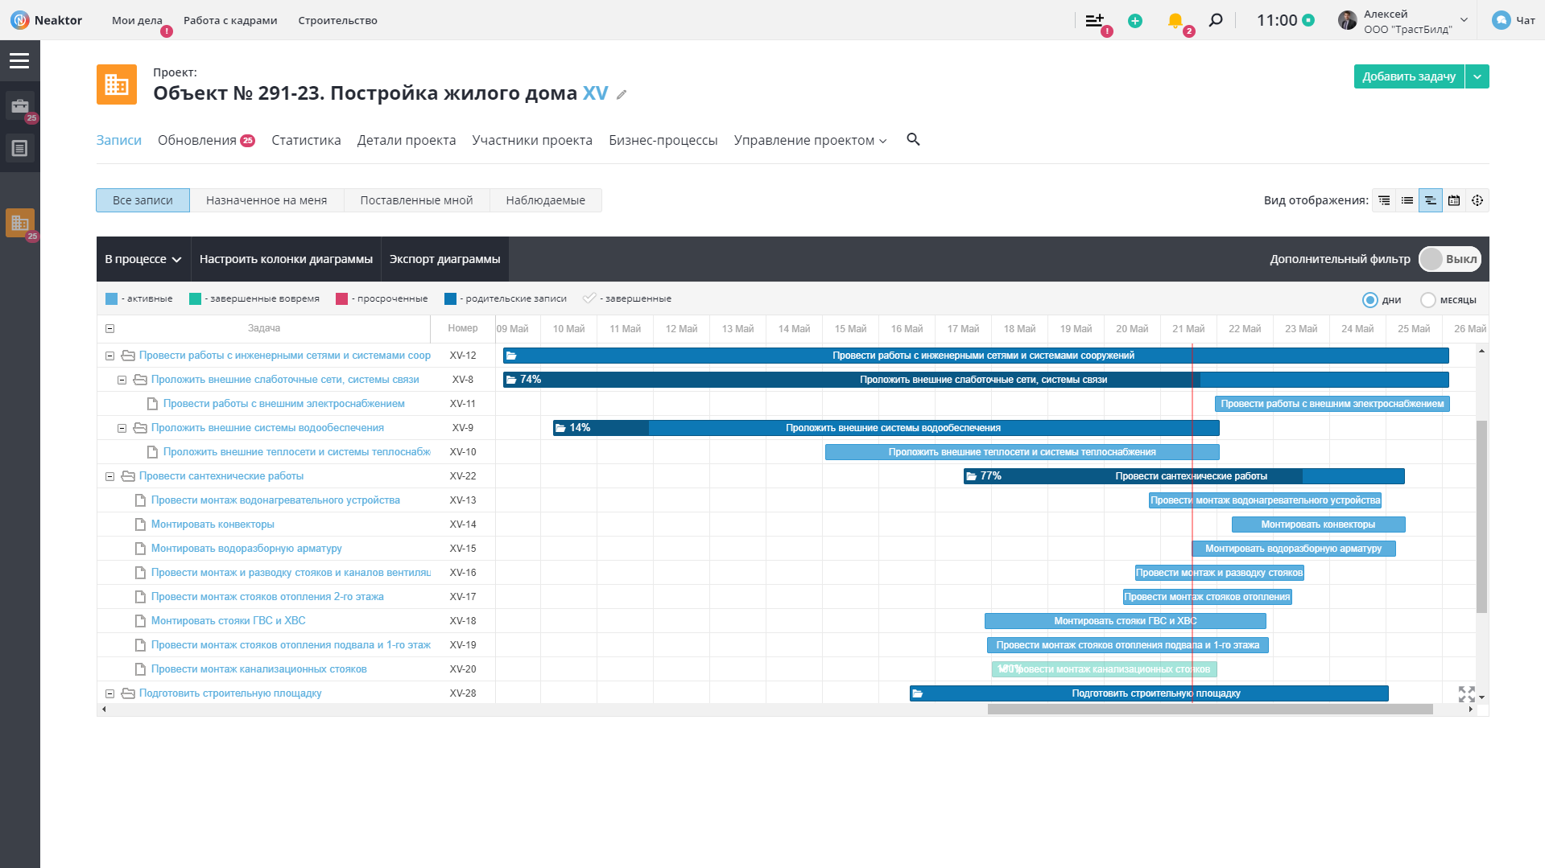Open the hamburger menu in sidebar
The height and width of the screenshot is (868, 1545).
(19, 61)
